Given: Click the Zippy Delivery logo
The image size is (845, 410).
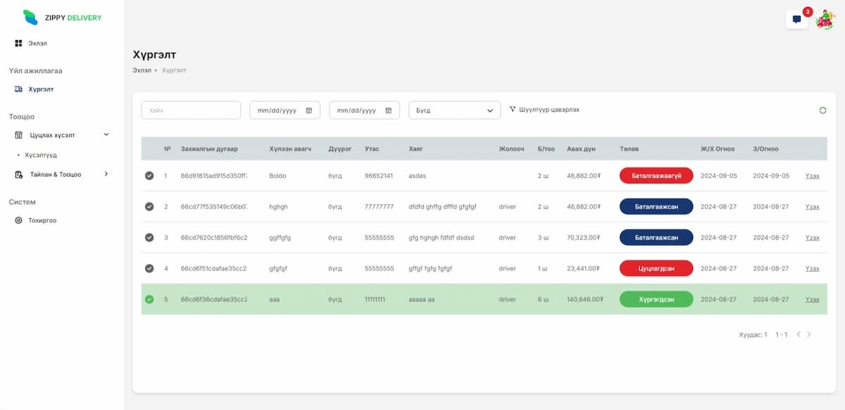Looking at the screenshot, I should click(x=62, y=18).
